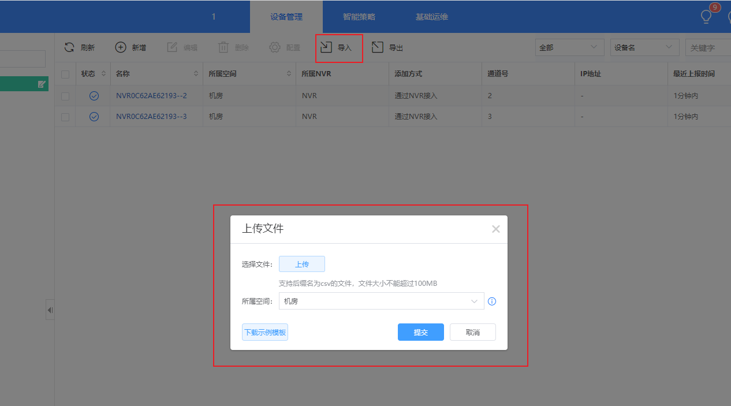Toggle the select-all header checkbox
The image size is (731, 406).
pos(65,75)
